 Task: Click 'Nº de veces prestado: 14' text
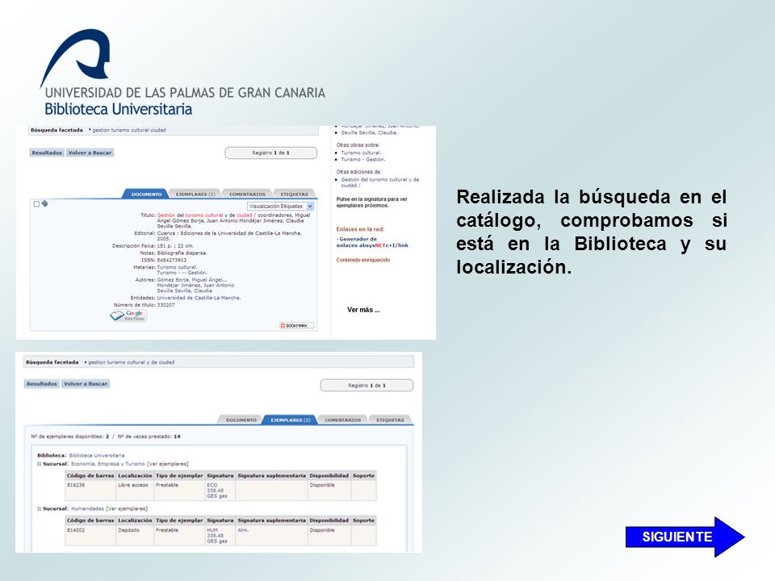[149, 437]
